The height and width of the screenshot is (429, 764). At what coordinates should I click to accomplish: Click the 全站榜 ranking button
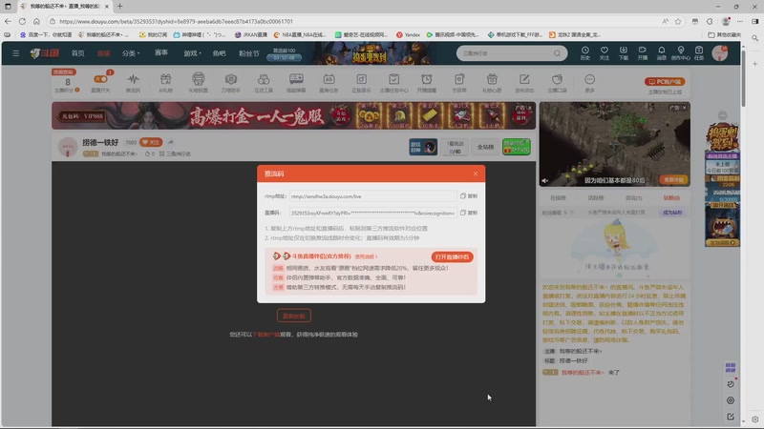click(485, 147)
